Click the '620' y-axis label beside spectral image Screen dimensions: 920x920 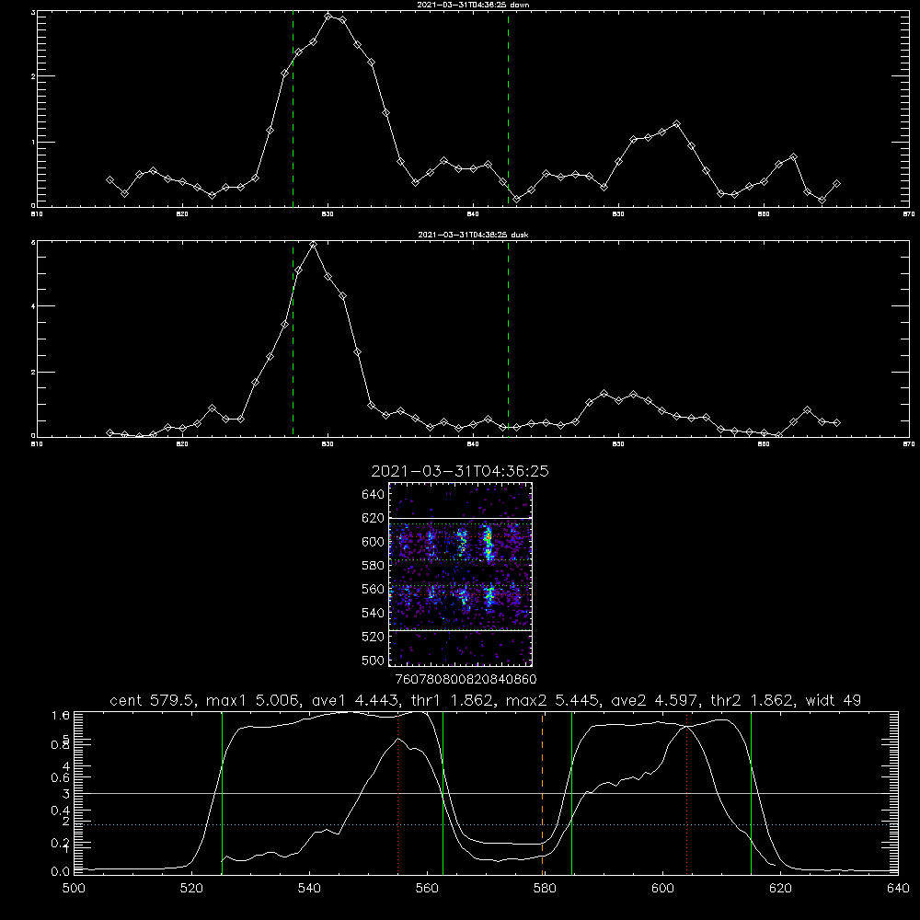click(374, 518)
